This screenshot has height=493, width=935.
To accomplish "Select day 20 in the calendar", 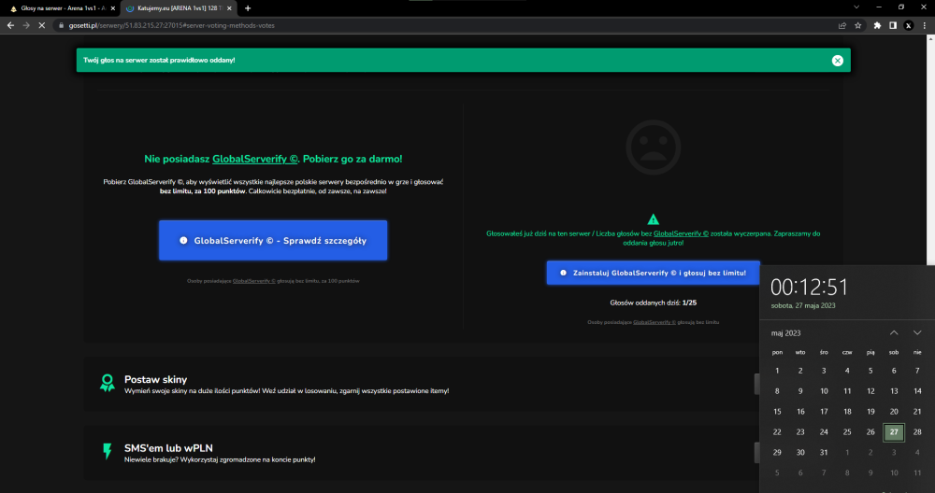I will coord(894,412).
